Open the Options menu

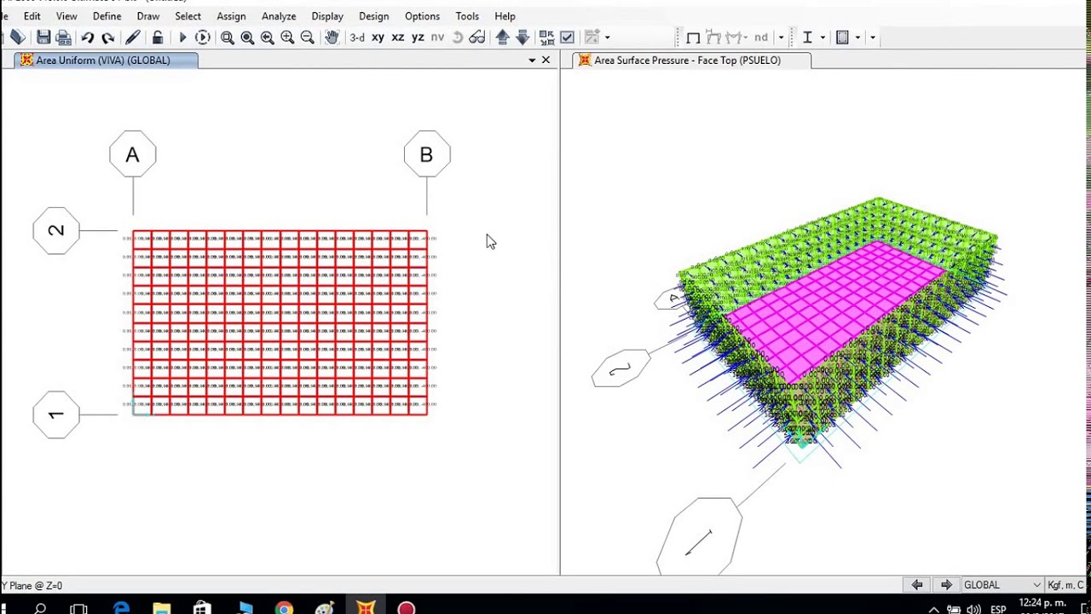(422, 16)
